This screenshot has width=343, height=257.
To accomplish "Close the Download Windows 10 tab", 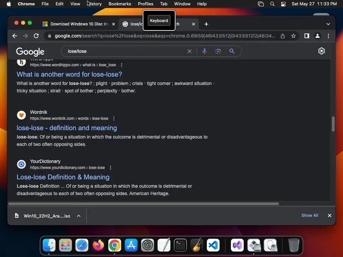I will [114, 24].
